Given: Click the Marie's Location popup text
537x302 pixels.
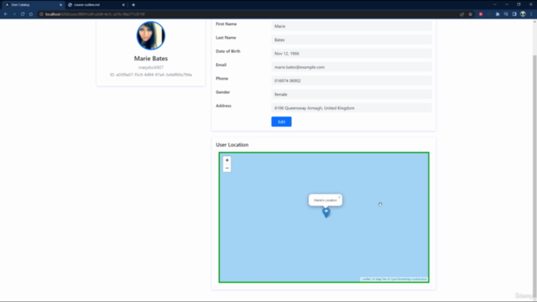Looking at the screenshot, I should pos(325,200).
